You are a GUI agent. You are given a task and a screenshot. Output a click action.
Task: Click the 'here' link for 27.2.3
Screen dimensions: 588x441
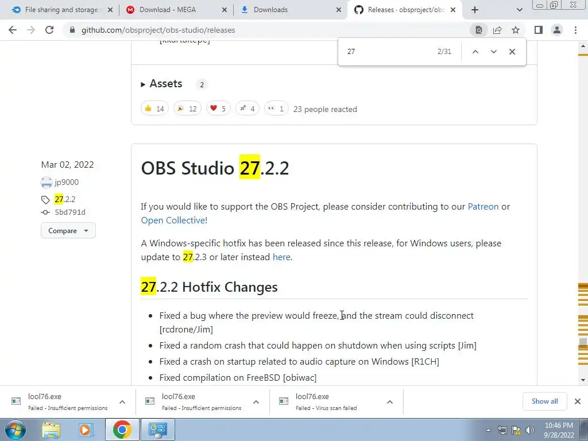coord(281,257)
